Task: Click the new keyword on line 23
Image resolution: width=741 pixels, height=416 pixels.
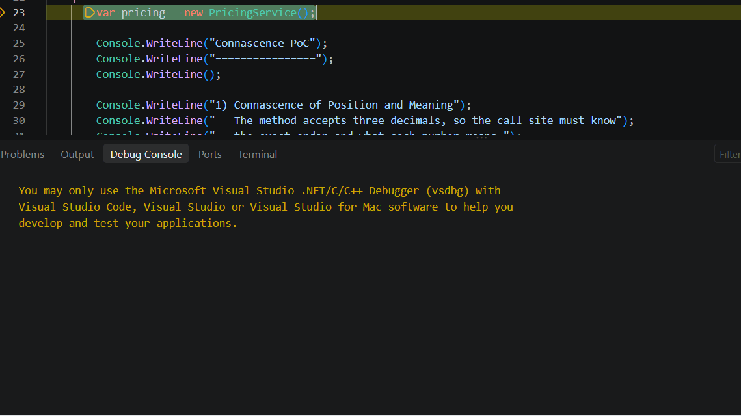Action: 193,13
